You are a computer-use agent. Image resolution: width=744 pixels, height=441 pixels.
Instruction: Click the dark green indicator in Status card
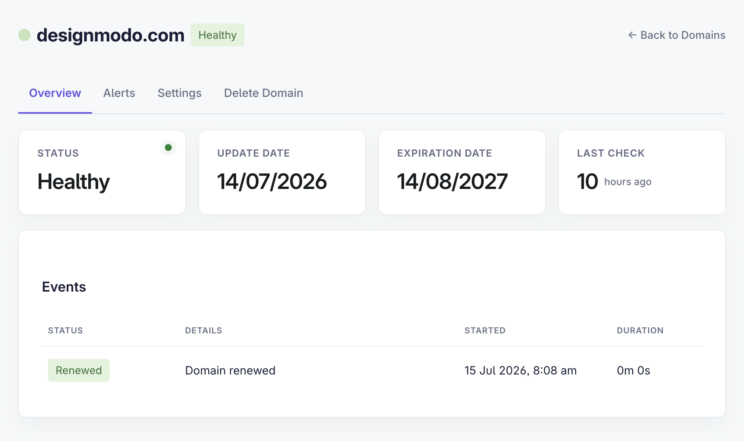click(x=168, y=148)
